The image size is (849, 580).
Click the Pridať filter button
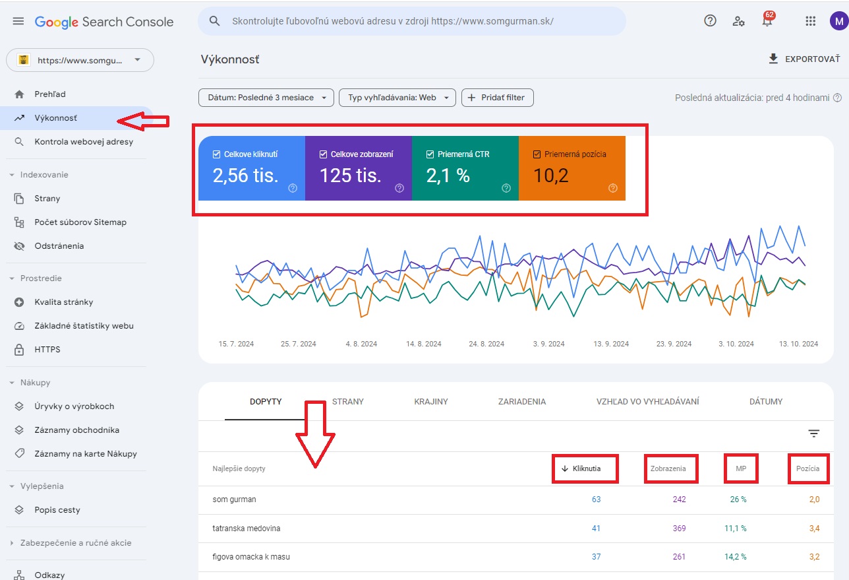(x=497, y=98)
